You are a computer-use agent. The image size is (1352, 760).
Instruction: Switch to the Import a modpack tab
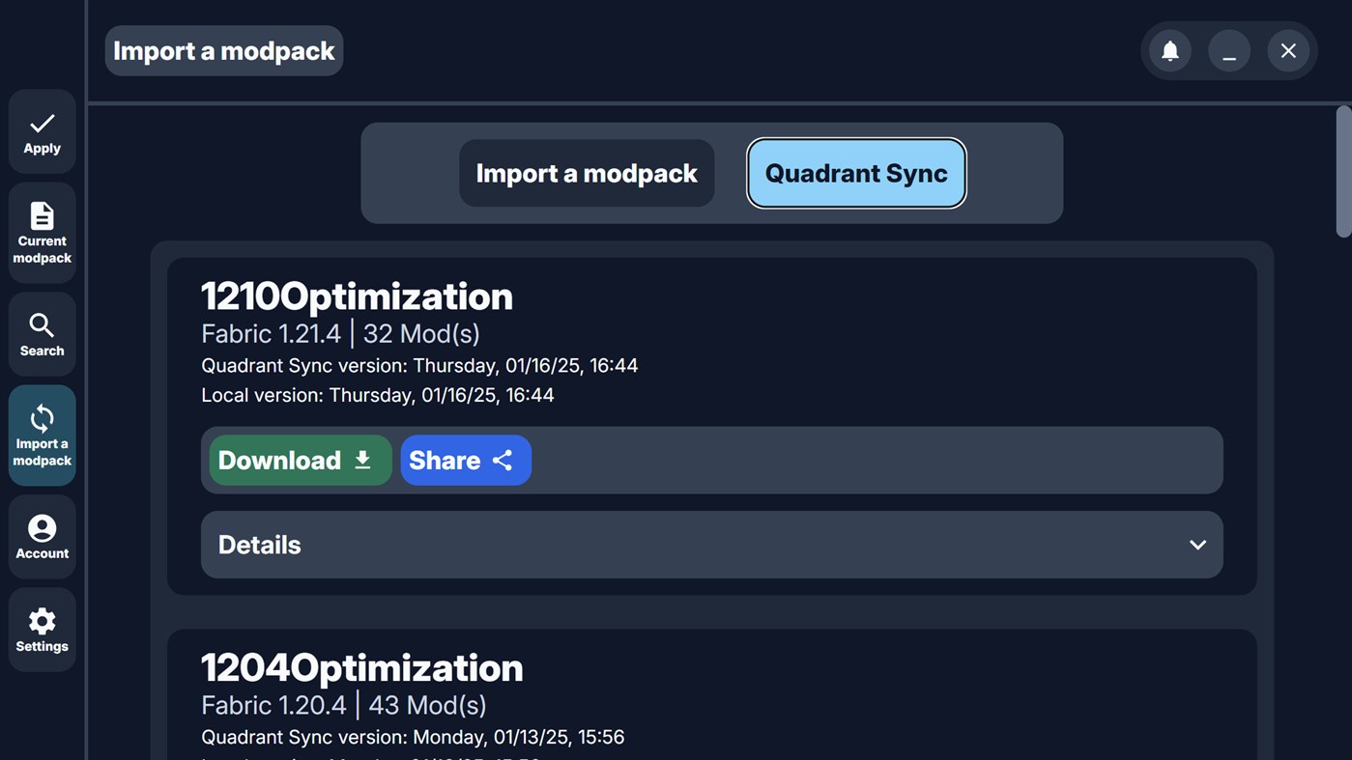[586, 174]
